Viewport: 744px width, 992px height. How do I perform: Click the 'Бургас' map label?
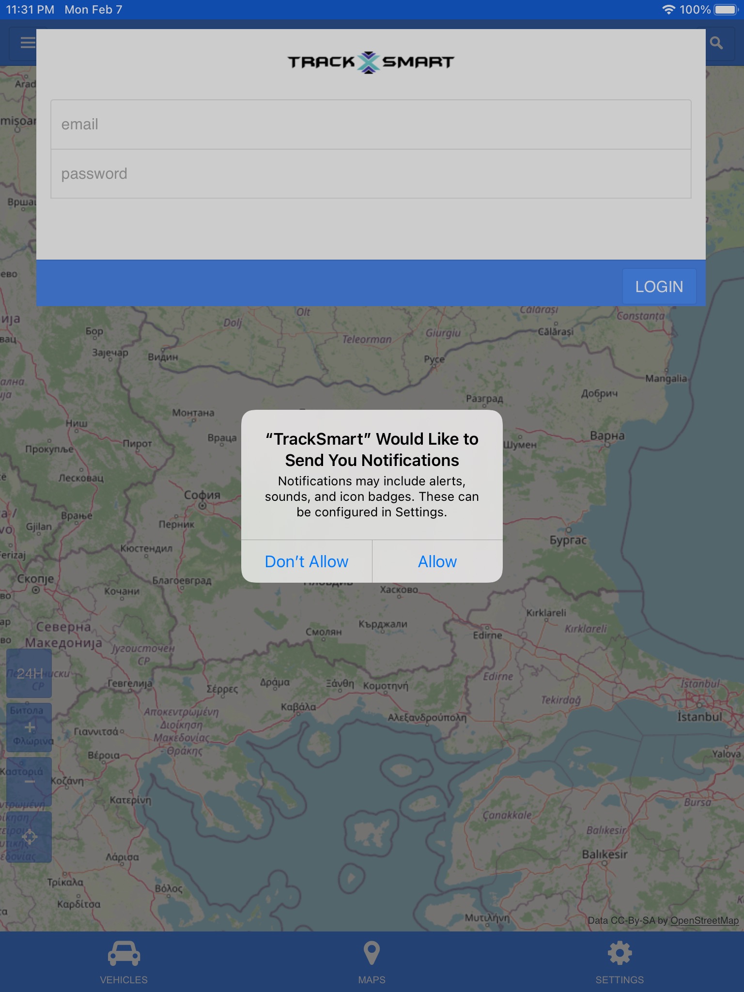click(568, 540)
